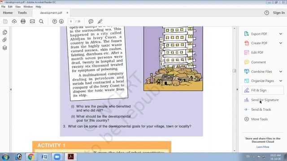Expand the Export PDF chevron

pyautogui.click(x=281, y=34)
